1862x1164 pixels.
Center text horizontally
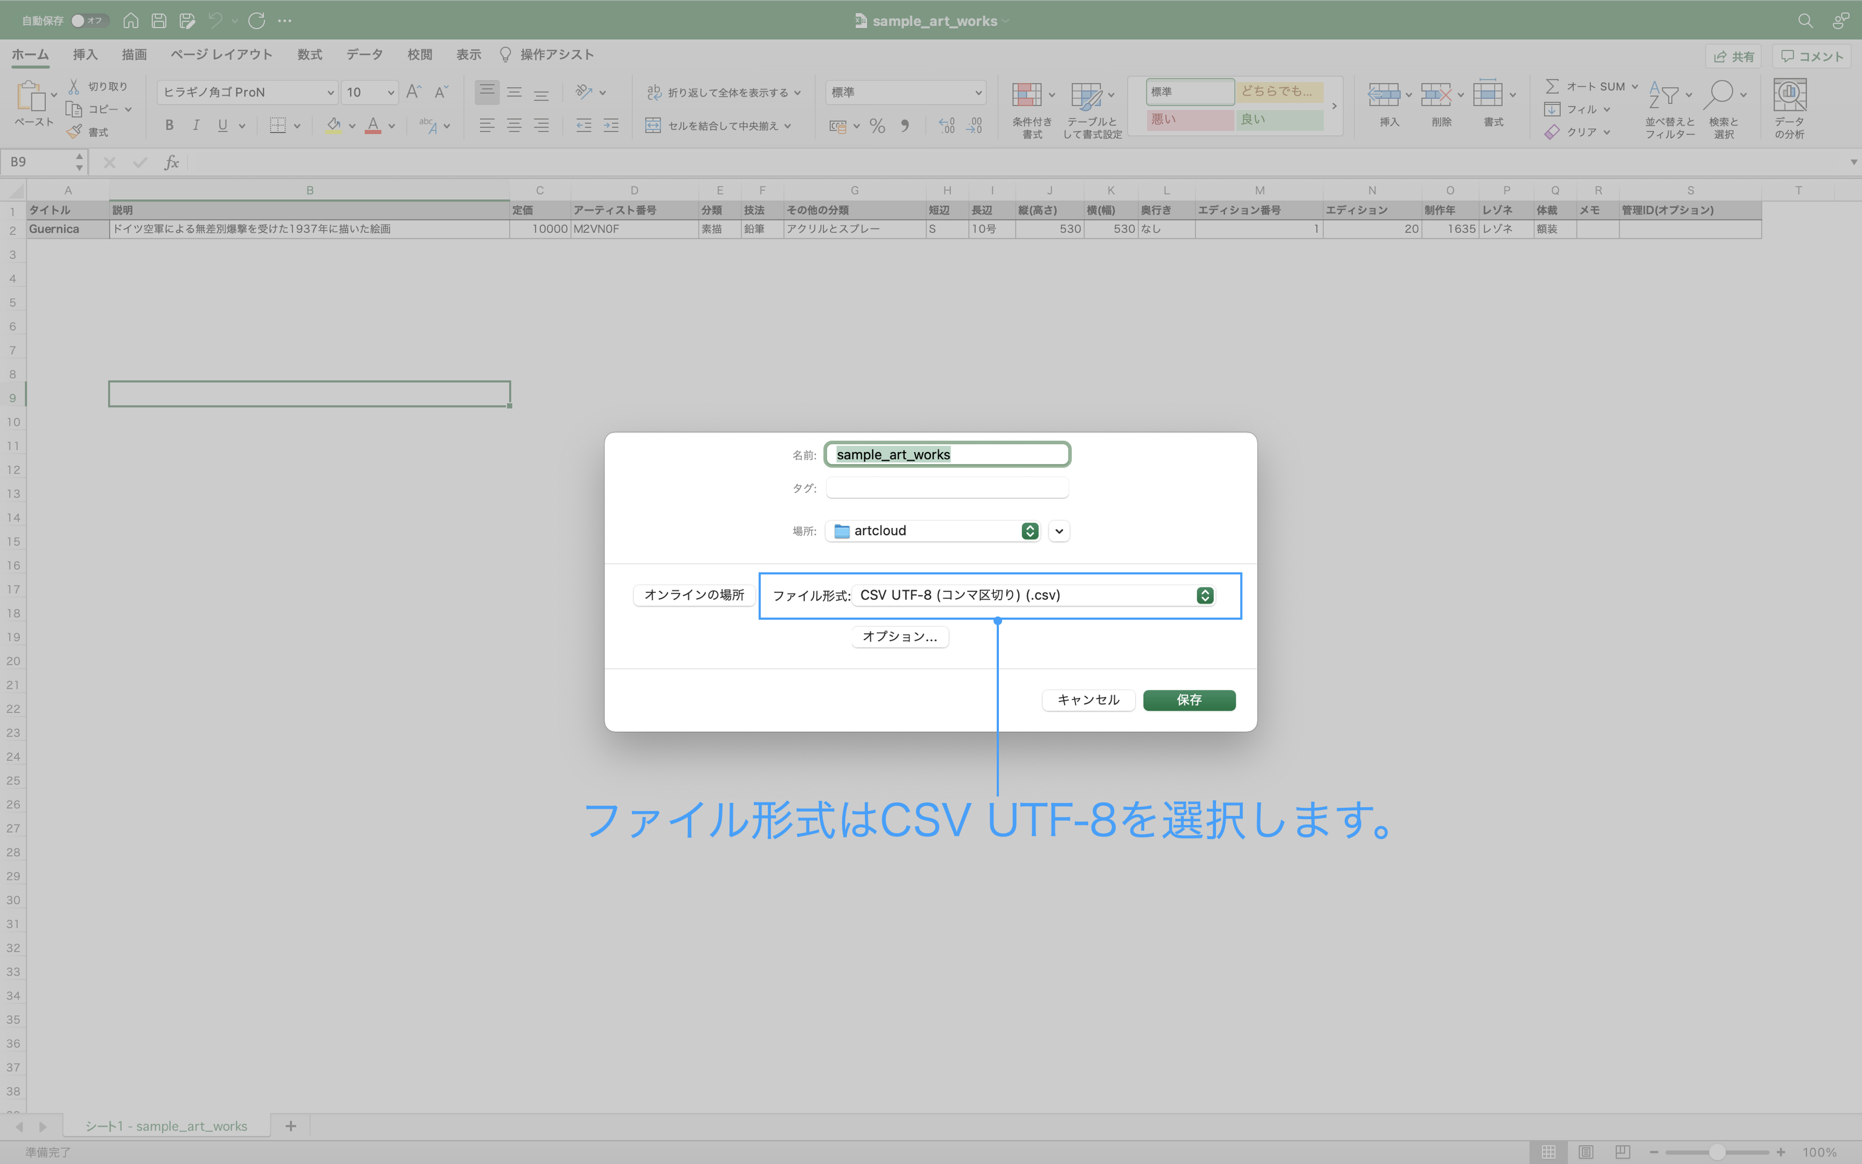(x=514, y=124)
